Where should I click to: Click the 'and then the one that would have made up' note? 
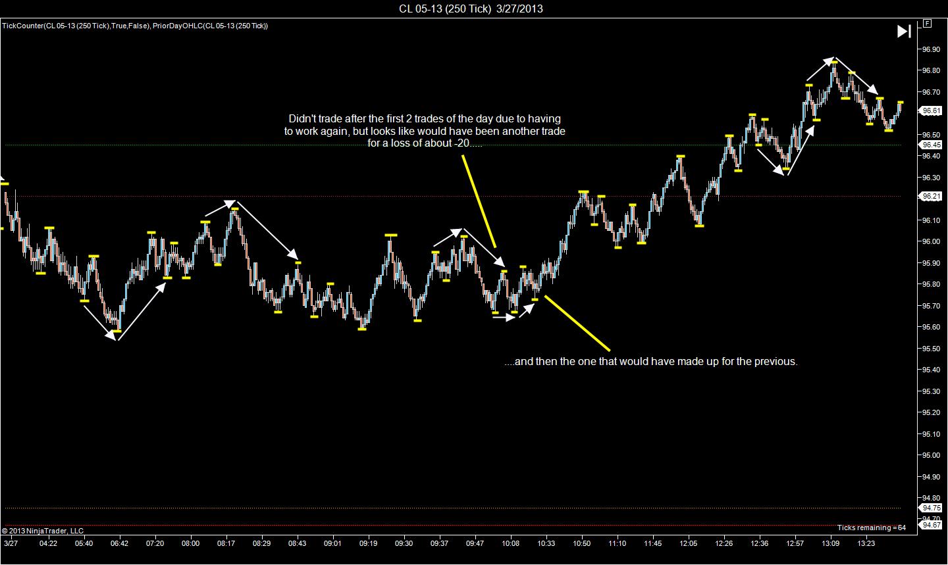pyautogui.click(x=651, y=361)
